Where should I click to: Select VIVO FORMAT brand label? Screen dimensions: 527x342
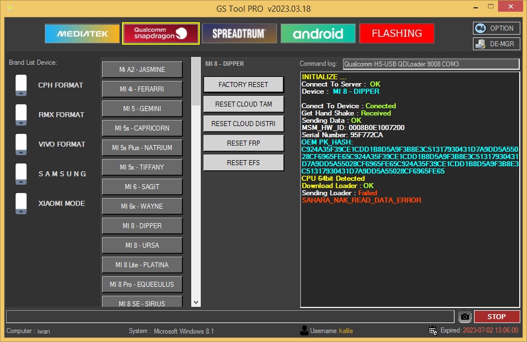coord(62,144)
